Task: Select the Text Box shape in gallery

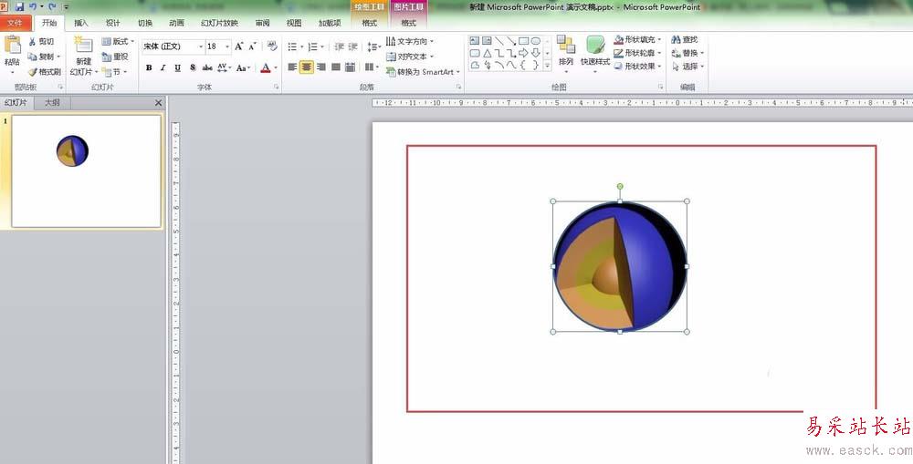Action: click(x=475, y=41)
